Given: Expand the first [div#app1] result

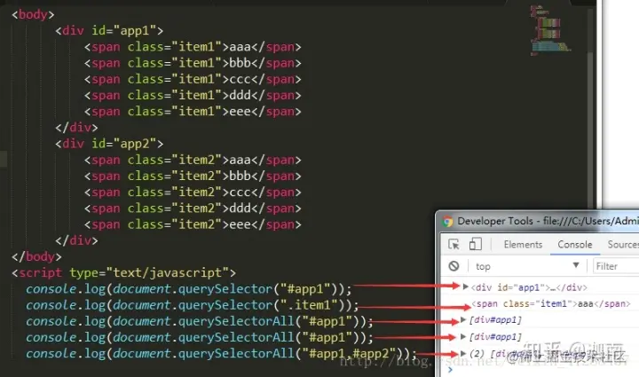Looking at the screenshot, I should pos(463,320).
